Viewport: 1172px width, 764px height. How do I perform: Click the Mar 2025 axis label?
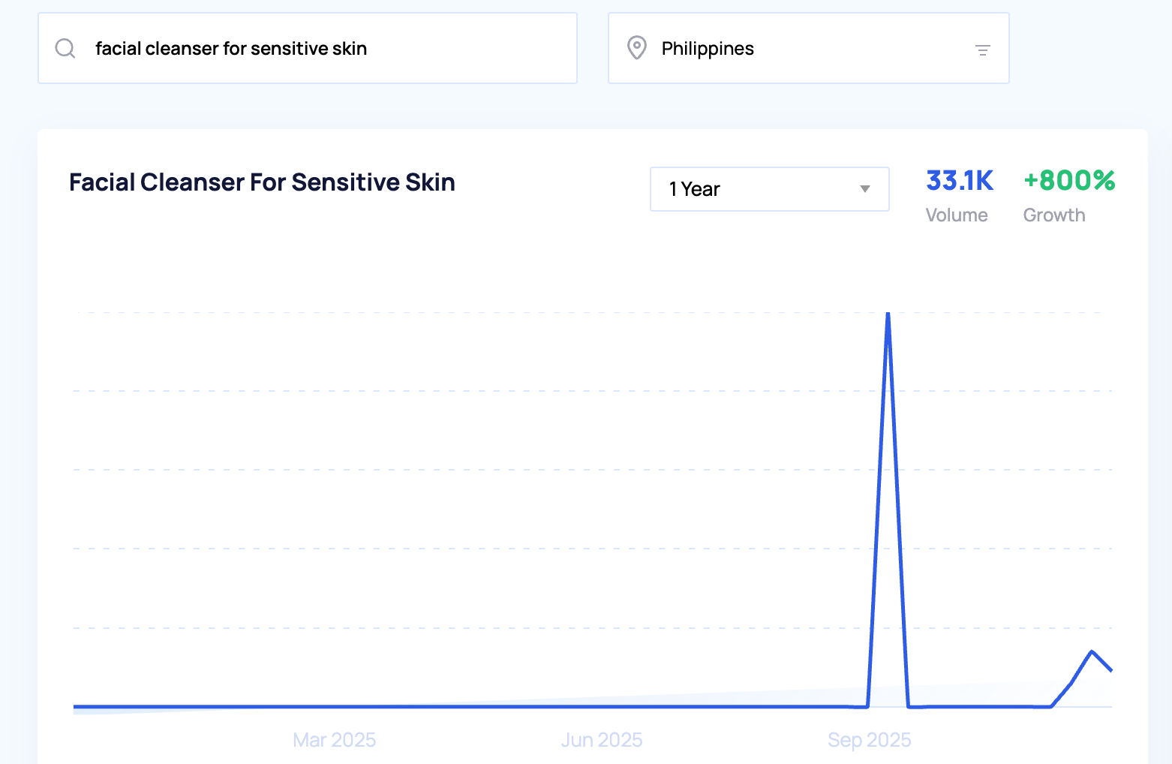tap(334, 740)
